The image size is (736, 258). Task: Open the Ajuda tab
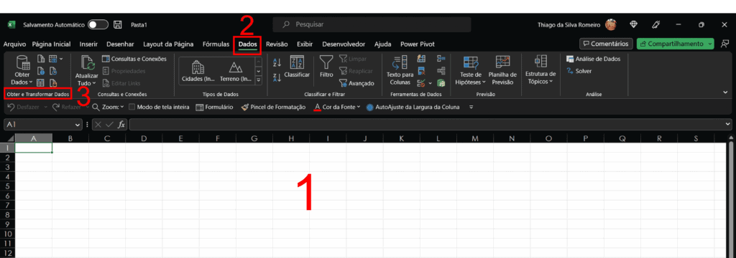pyautogui.click(x=382, y=44)
